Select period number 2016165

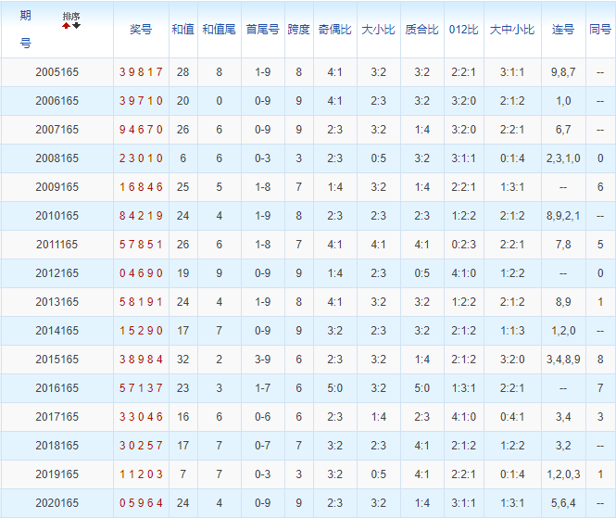(57, 387)
